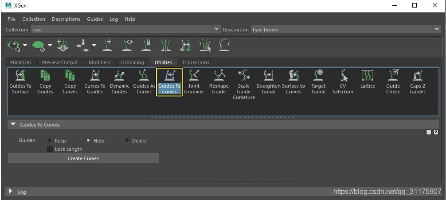Screen dimensions: 446x200
Task: Open the Collection menu
Action: tap(34, 19)
